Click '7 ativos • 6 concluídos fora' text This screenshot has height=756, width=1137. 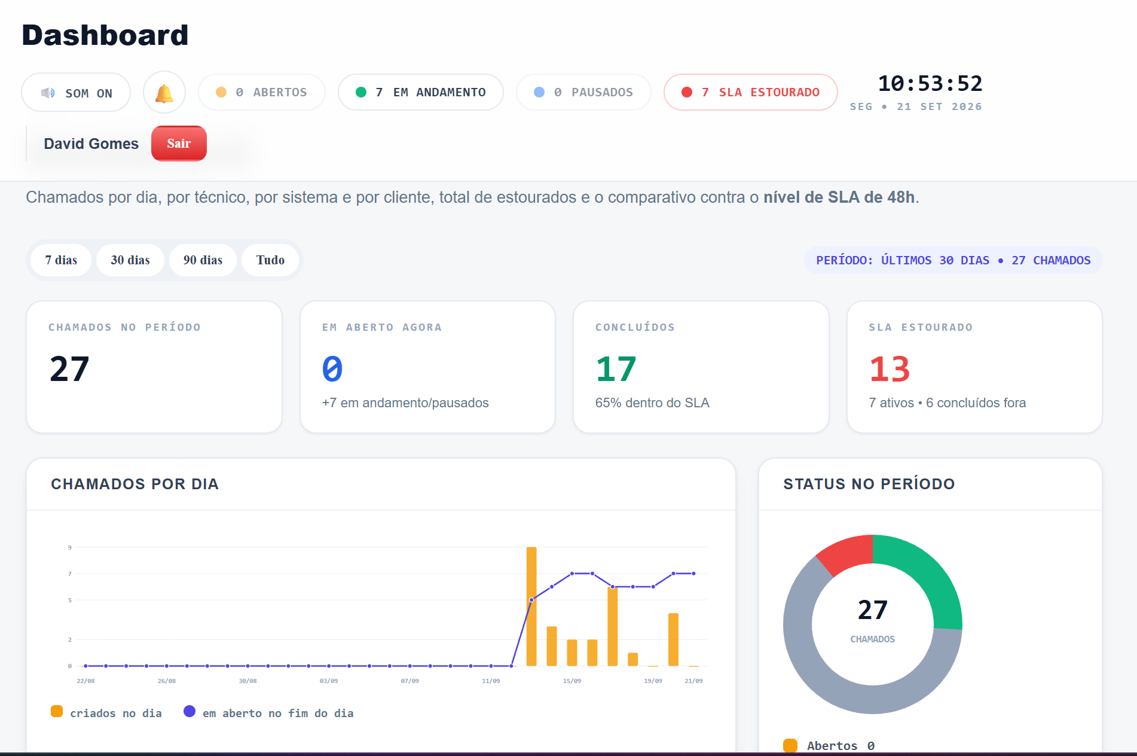click(x=947, y=403)
